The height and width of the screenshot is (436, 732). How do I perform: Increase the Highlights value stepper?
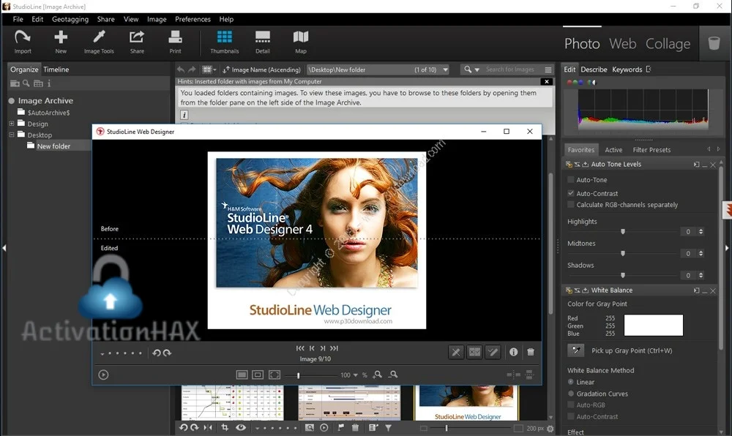pos(701,230)
